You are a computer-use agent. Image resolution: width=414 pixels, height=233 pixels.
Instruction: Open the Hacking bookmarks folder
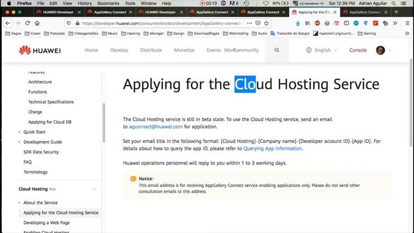(131, 34)
